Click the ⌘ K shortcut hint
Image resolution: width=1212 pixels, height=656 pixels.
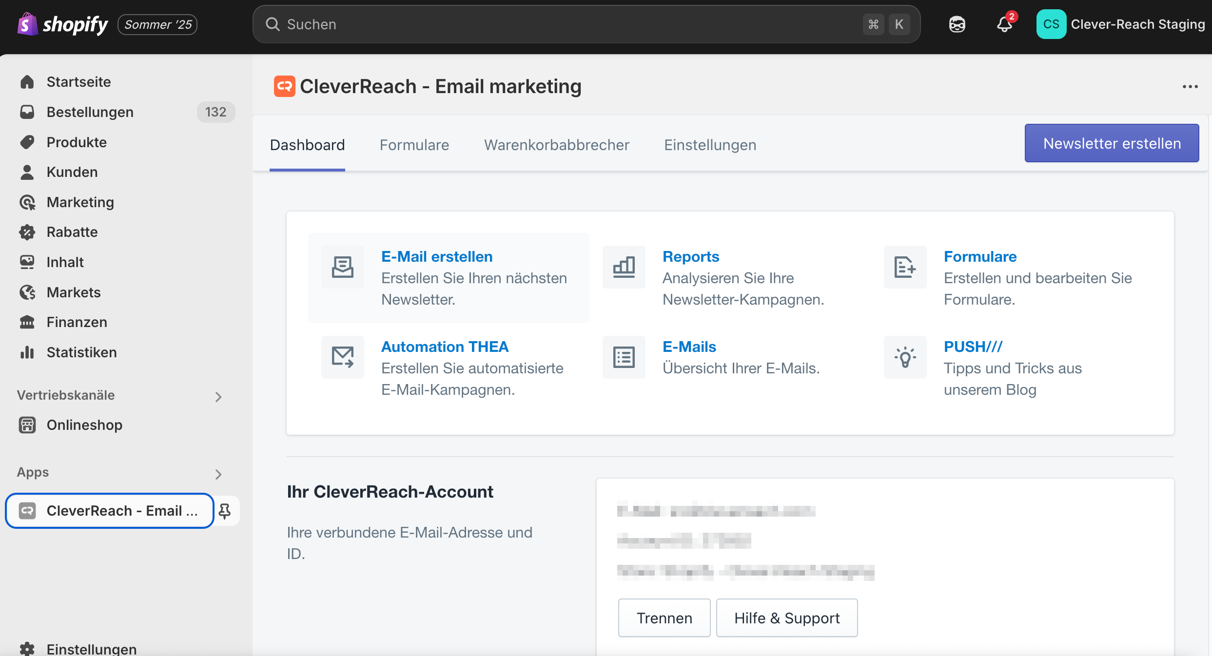886,24
